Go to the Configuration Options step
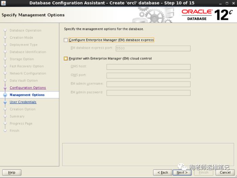 coord(28,88)
